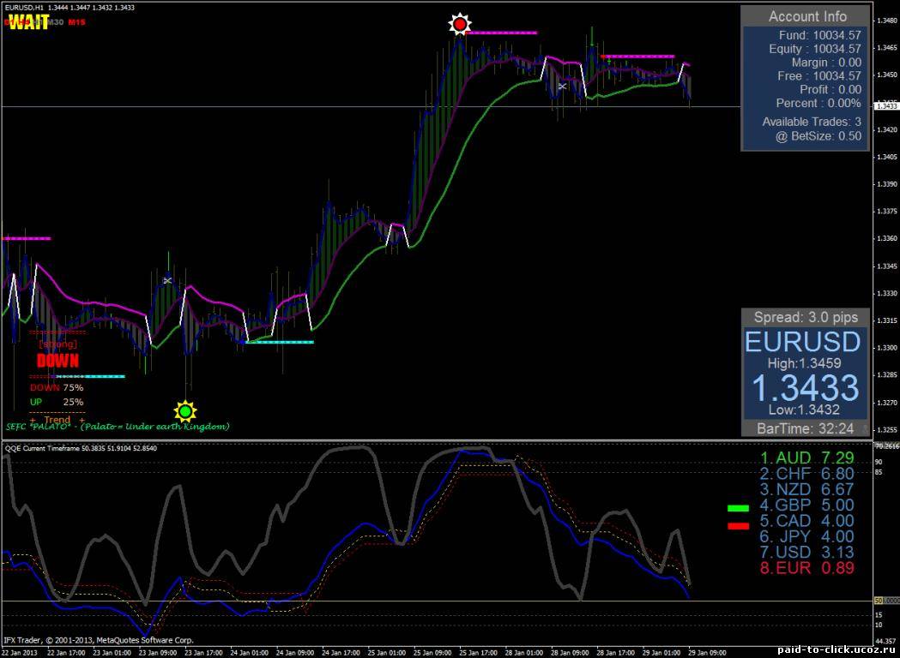Click the large 1.3433 price in the panel

point(806,388)
